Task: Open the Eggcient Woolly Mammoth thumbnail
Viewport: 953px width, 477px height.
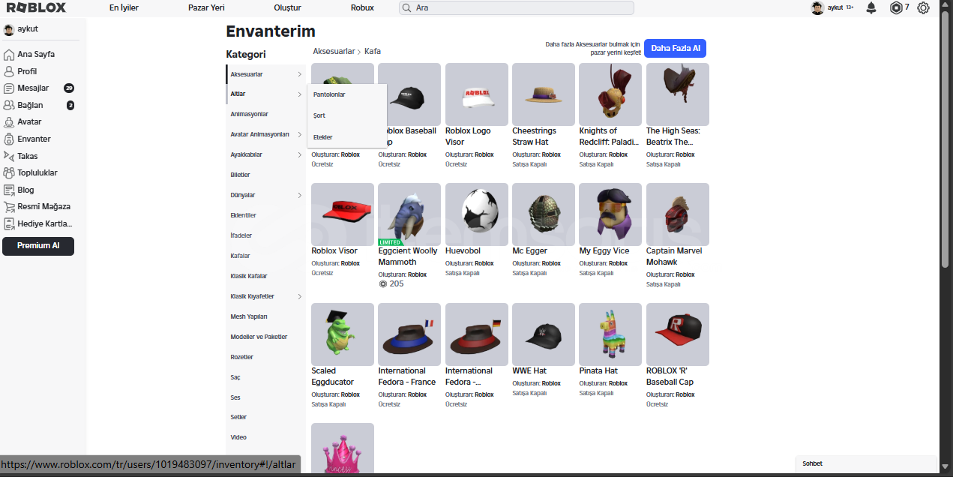Action: [x=409, y=214]
